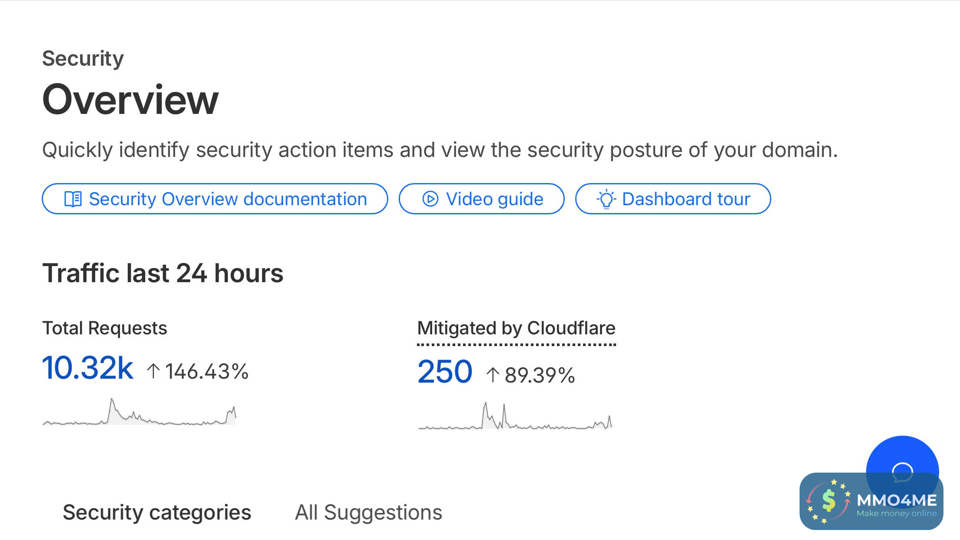Click the up arrow beside 89.39%
The image size is (960, 540).
click(x=493, y=375)
